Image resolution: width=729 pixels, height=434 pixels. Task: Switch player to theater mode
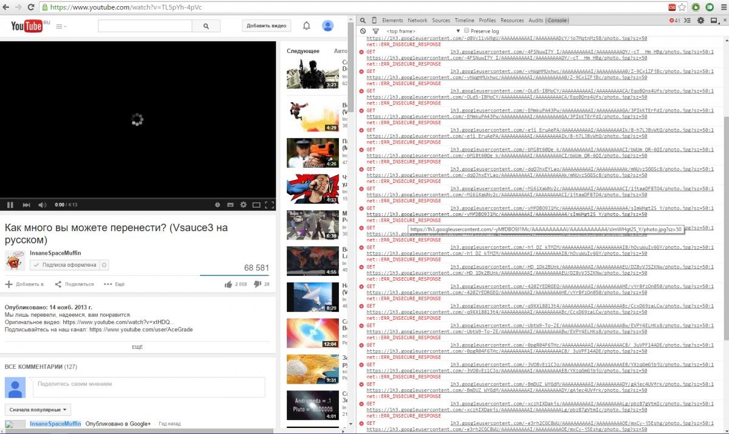pyautogui.click(x=256, y=205)
